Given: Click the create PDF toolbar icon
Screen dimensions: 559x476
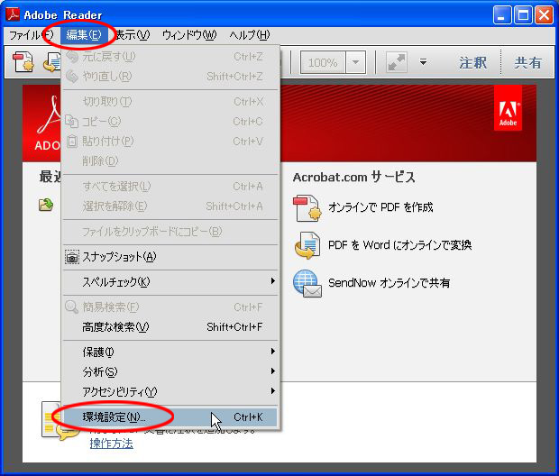Looking at the screenshot, I should (x=23, y=61).
